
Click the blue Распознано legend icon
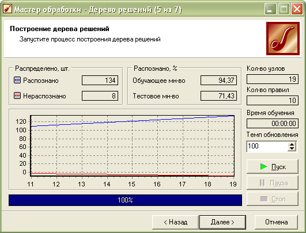pyautogui.click(x=17, y=80)
